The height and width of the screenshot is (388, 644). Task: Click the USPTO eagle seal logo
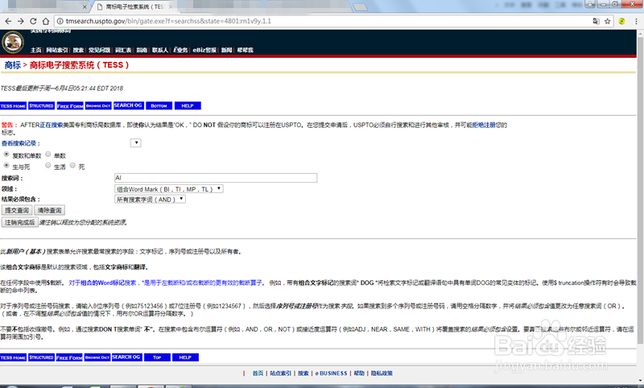point(13,43)
